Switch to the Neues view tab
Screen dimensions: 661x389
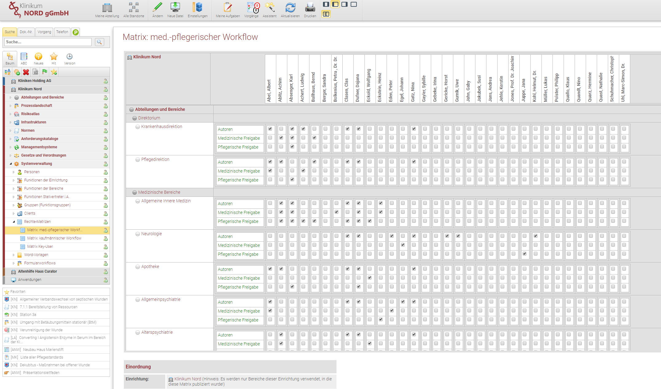(x=38, y=59)
